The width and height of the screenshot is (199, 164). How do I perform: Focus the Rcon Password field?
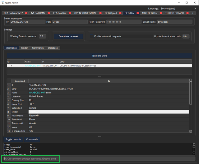click(124, 22)
